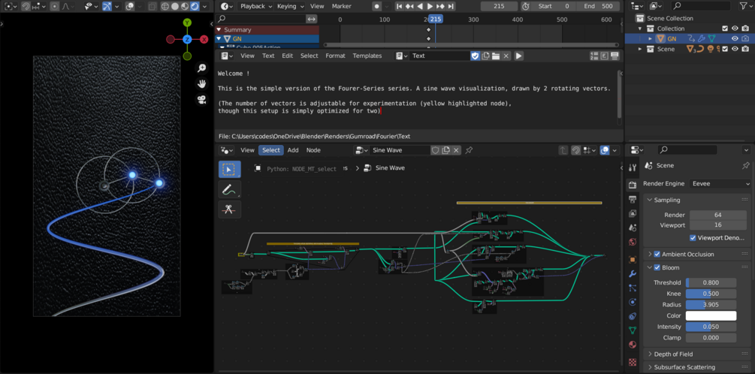Viewport: 755px width, 374px height.
Task: Collapse the Sampling panel
Action: tap(650, 200)
